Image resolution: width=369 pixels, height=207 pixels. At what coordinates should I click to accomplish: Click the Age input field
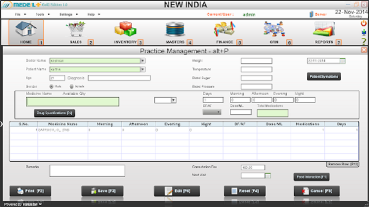pos(57,78)
